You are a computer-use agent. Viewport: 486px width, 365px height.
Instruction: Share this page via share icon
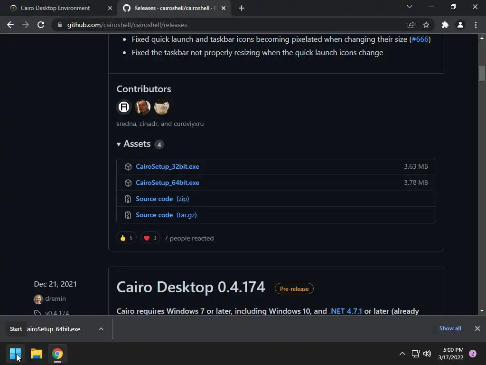pos(411,25)
